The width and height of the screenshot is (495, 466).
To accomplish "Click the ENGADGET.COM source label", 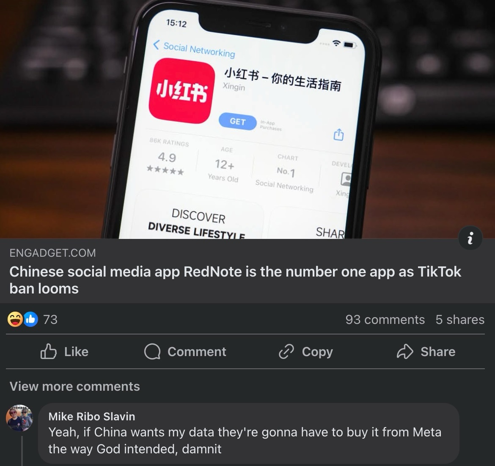I will [53, 253].
